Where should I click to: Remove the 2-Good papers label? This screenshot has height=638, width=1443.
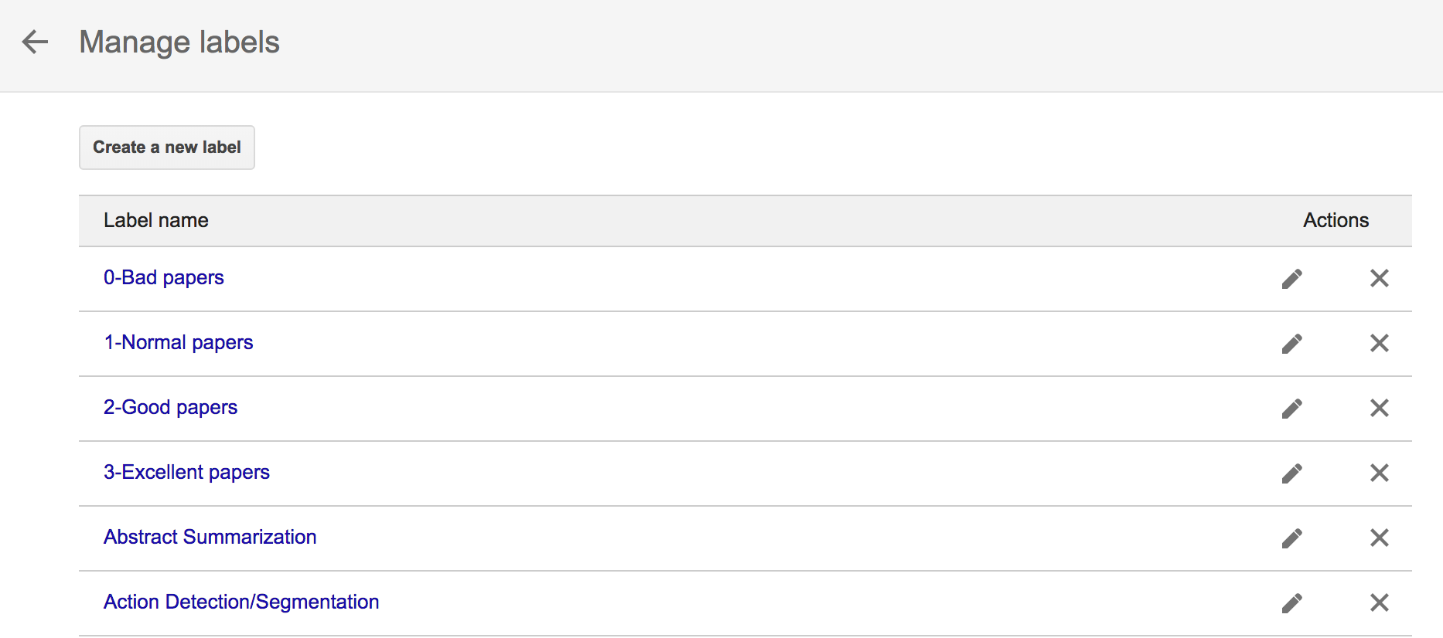(1380, 409)
